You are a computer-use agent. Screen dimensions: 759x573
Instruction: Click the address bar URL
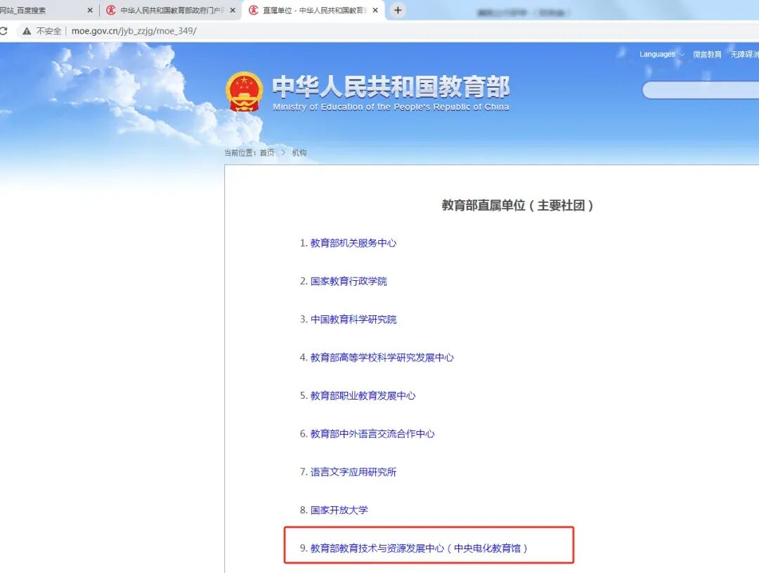[x=134, y=31]
